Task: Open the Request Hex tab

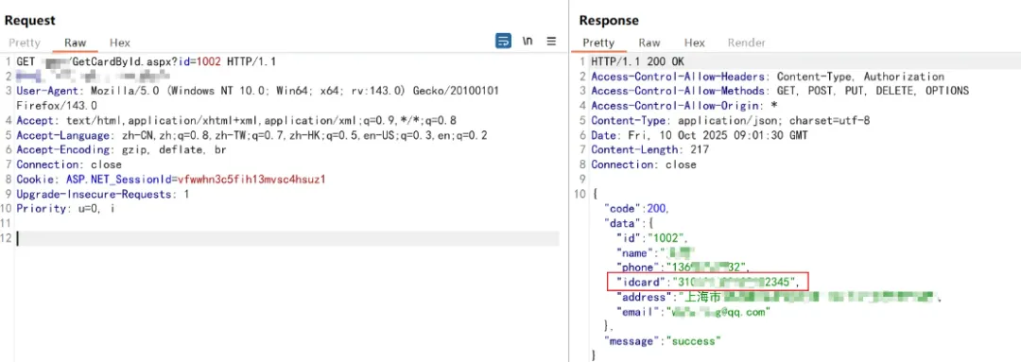Action: tap(120, 43)
